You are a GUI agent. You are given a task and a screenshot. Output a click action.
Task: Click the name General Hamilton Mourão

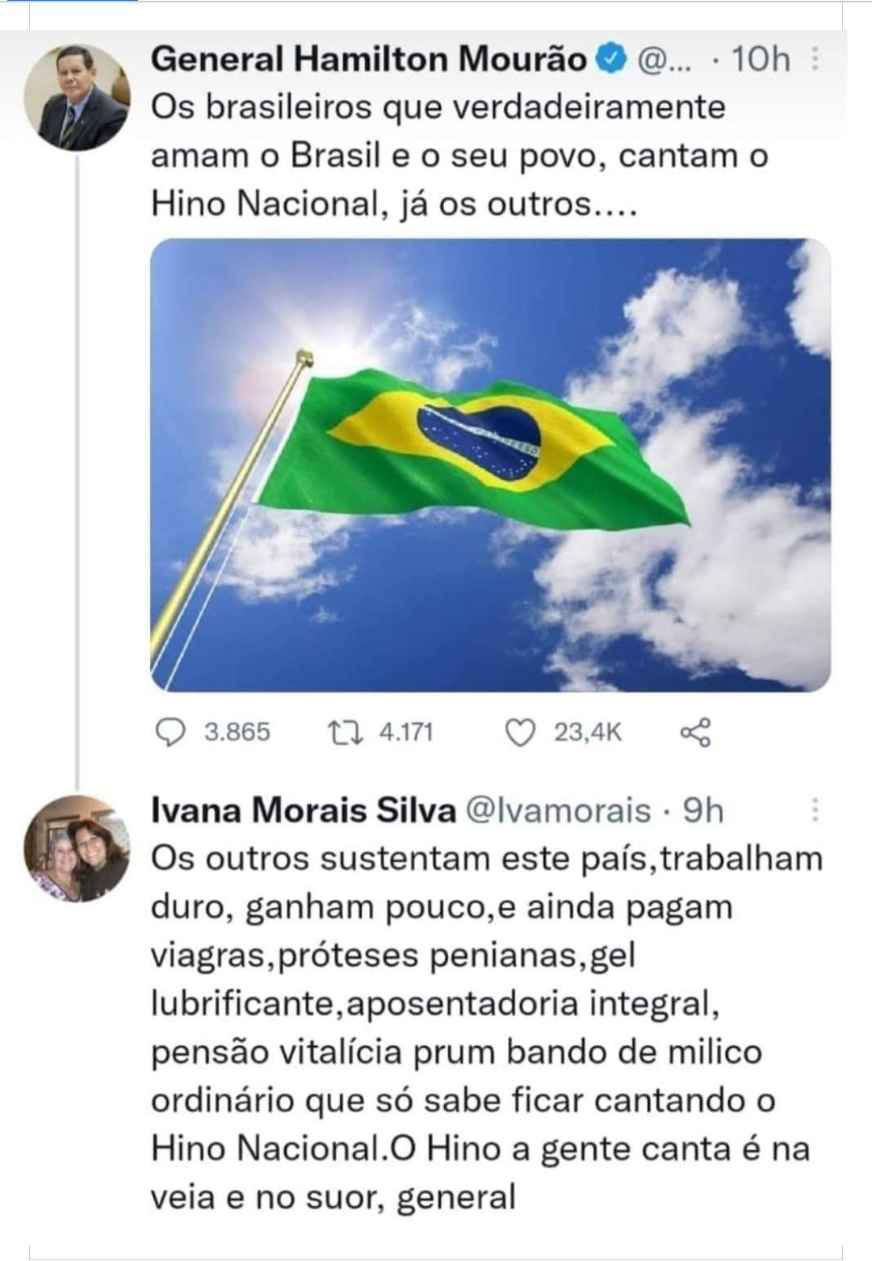pos(369,58)
